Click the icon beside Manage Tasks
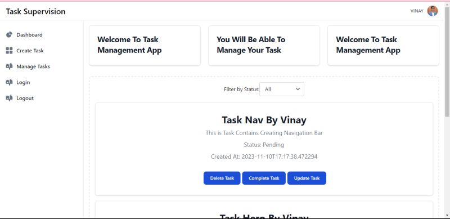Screen dimensions: 450x219 click(9, 66)
